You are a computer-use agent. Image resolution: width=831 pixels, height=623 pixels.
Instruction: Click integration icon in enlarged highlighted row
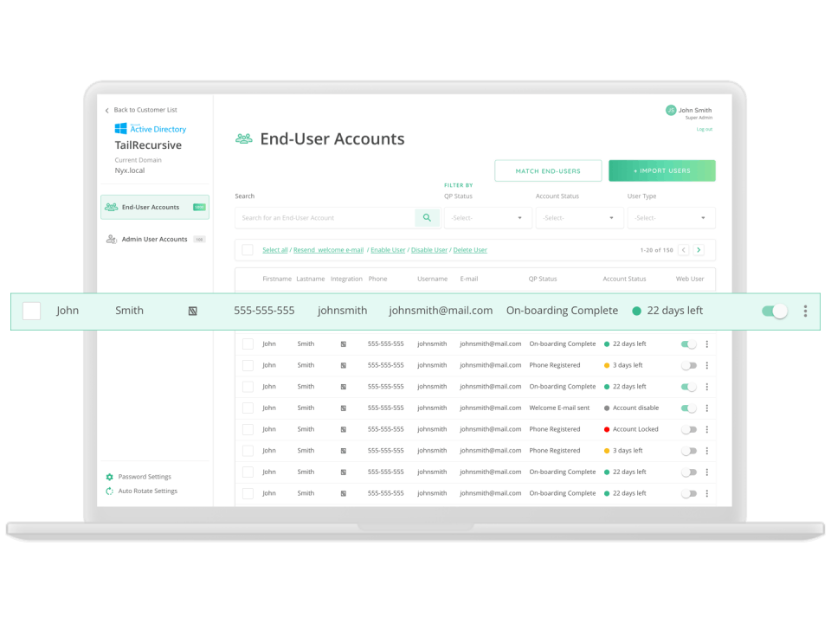(x=193, y=311)
